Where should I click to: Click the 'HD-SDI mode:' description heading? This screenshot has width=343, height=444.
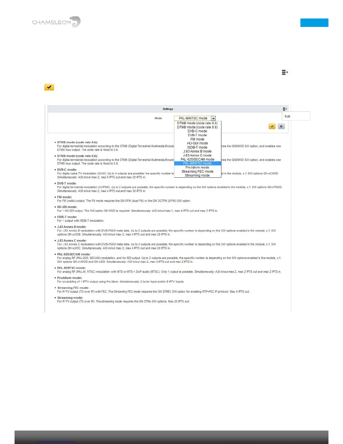[x=67, y=207]
